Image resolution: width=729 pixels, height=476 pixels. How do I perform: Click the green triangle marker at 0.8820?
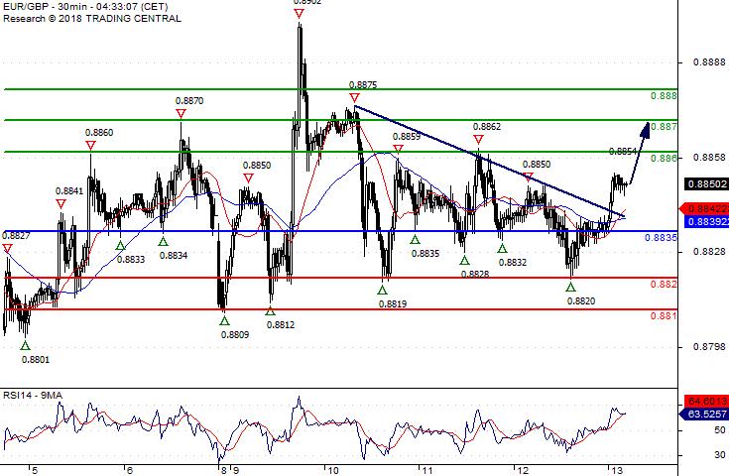click(570, 288)
